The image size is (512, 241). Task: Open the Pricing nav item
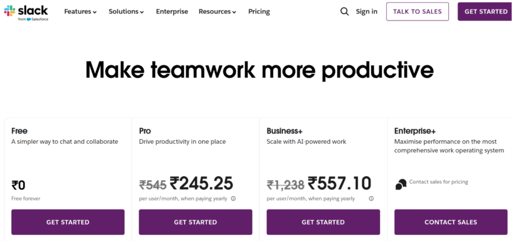point(259,11)
